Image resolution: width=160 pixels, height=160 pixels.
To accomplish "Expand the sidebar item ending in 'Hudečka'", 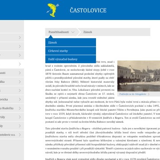I will [x=12, y=108].
